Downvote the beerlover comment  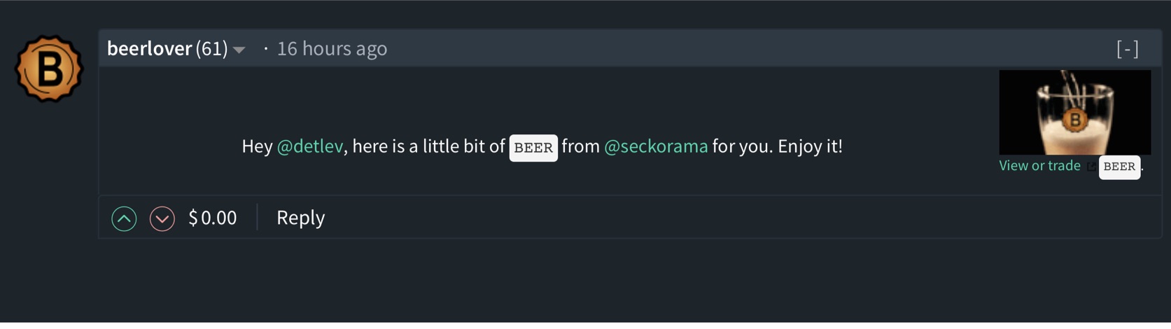click(x=162, y=219)
